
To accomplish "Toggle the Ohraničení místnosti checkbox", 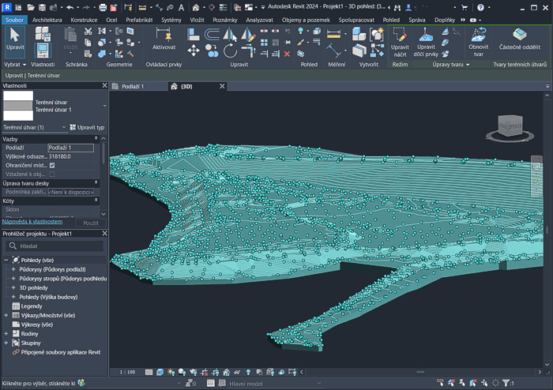I will (x=52, y=166).
